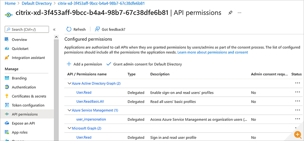This screenshot has width=304, height=141.
Task: Open the Microsoft Graph (2) link
Action: pyautogui.click(x=87, y=128)
